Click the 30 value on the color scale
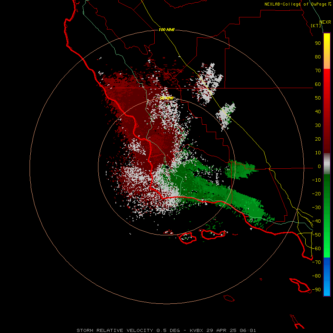The height and width of the screenshot is (333, 333). 318,125
